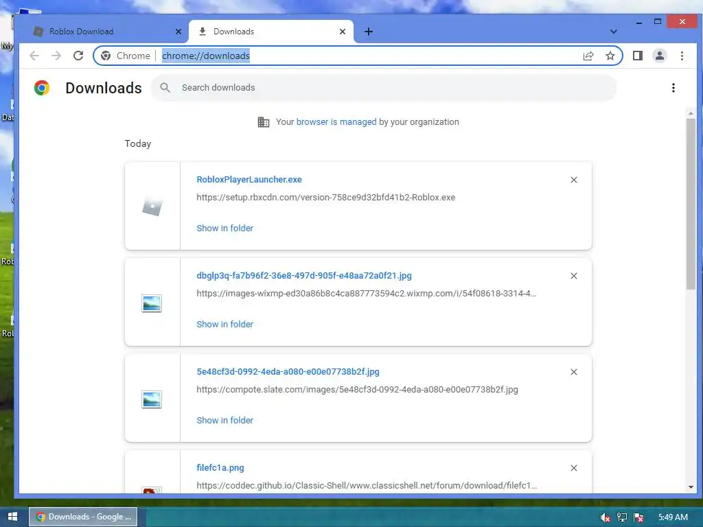703x527 pixels.
Task: Open the RobloxPlayerLauncher.exe file link
Action: coord(249,179)
